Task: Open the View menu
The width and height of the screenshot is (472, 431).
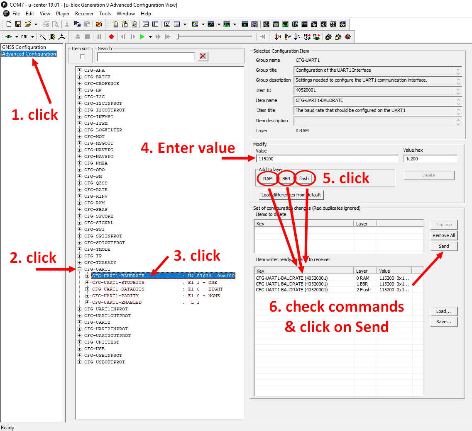Action: 45,14
